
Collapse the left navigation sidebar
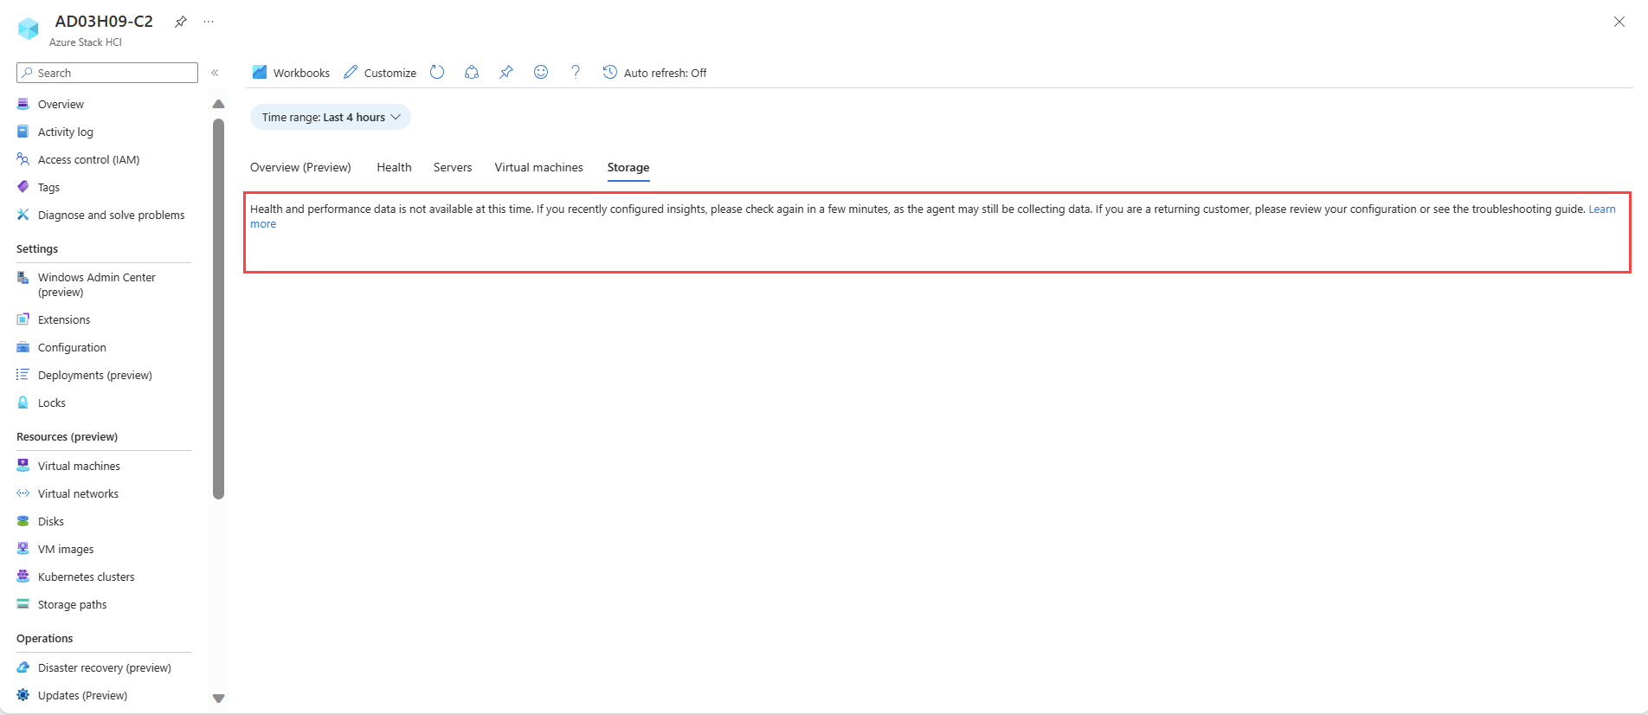pos(215,73)
